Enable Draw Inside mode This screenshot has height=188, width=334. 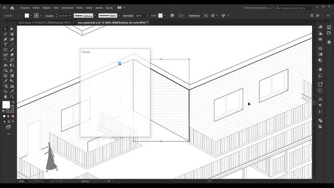tap(13, 122)
